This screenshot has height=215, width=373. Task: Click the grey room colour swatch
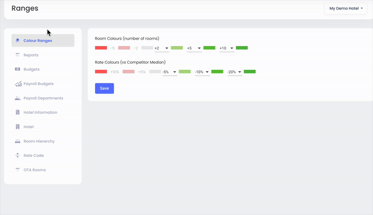click(147, 47)
